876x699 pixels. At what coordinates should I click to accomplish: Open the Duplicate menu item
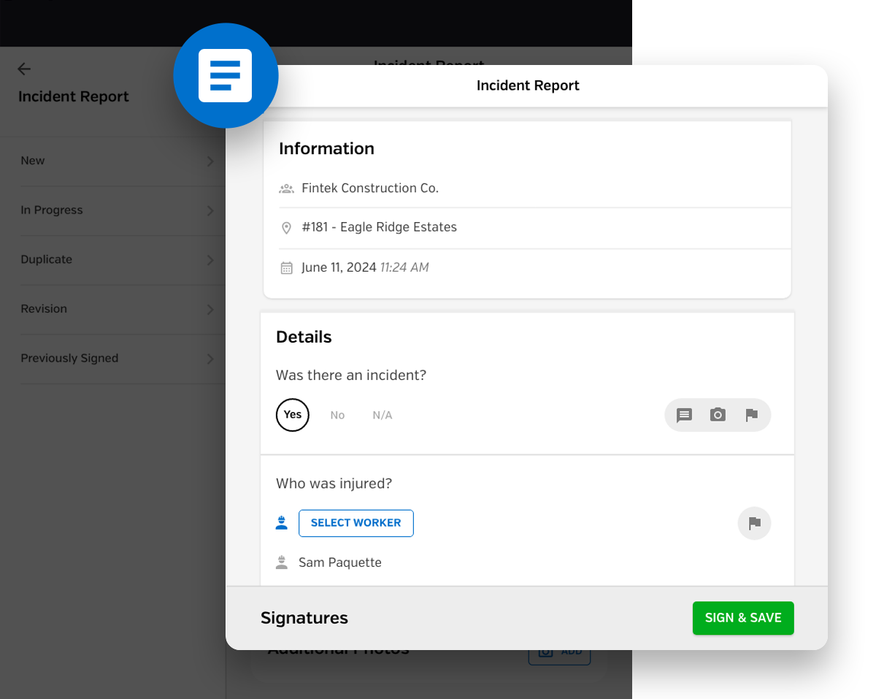click(x=47, y=259)
